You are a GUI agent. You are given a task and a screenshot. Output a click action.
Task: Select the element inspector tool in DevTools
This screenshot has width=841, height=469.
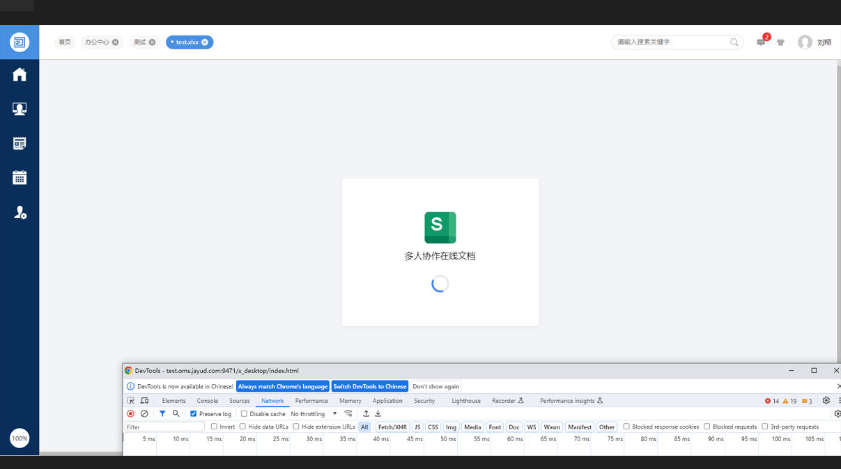point(130,401)
